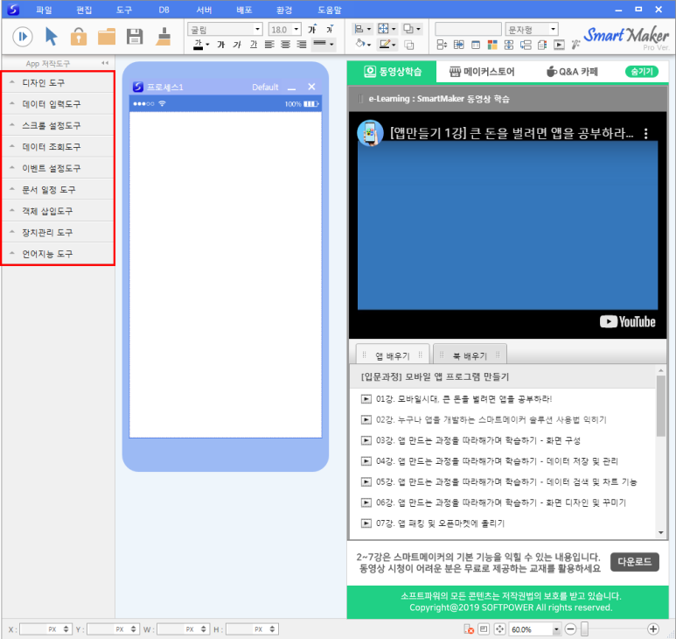Click the run/play preview icon in toolbar
Viewport: 676px width, 639px height.
point(23,37)
